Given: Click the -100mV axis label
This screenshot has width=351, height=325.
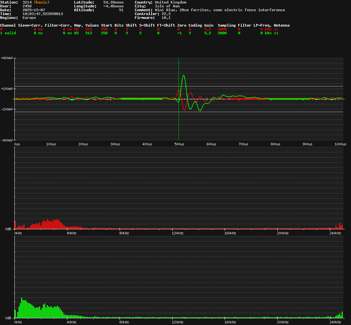Looking at the screenshot, I should [x=7, y=109].
